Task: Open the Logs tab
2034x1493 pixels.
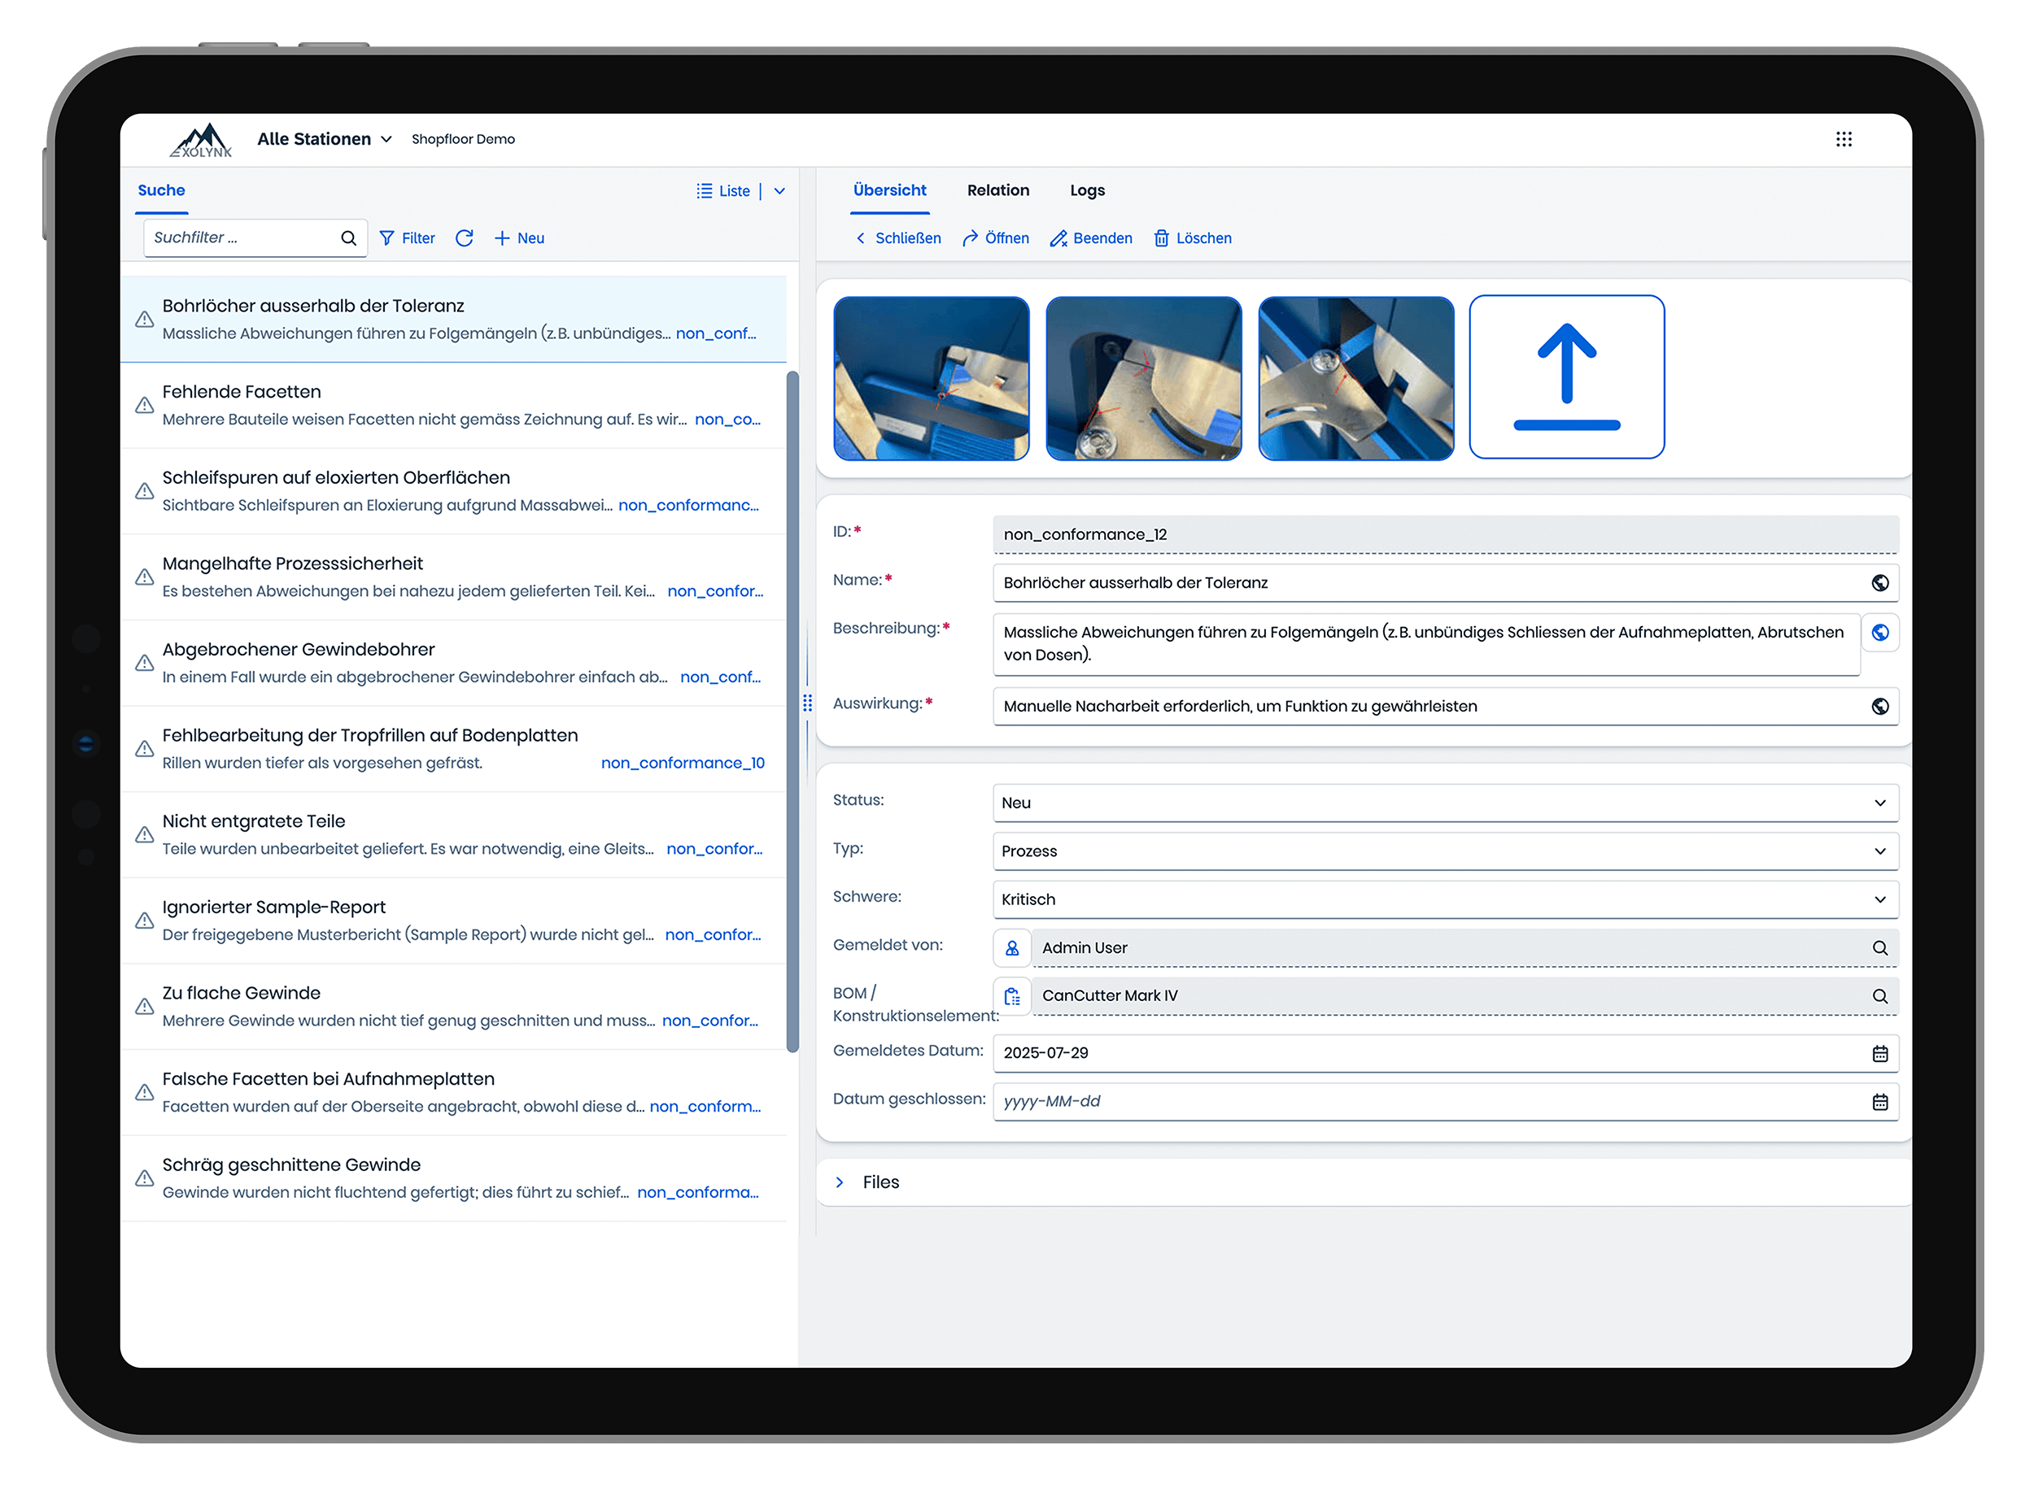Action: click(x=1088, y=191)
